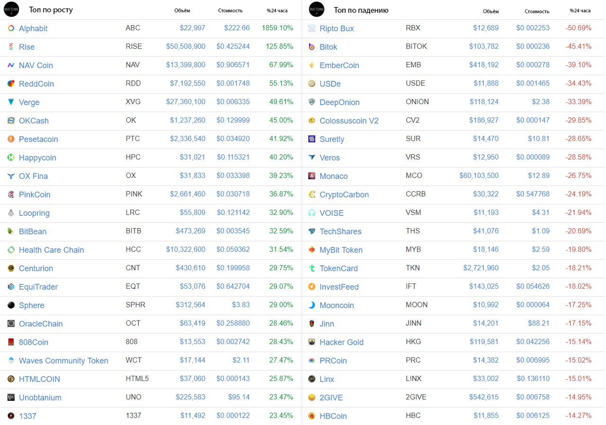Select the 2GIVE ticker symbol
Image resolution: width=606 pixels, height=425 pixels.
[415, 397]
